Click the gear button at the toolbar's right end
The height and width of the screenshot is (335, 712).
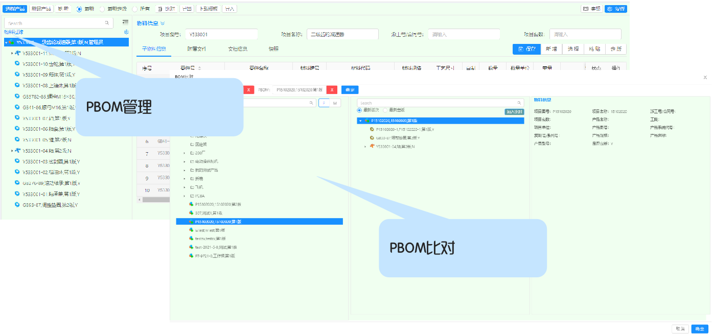pyautogui.click(x=615, y=9)
